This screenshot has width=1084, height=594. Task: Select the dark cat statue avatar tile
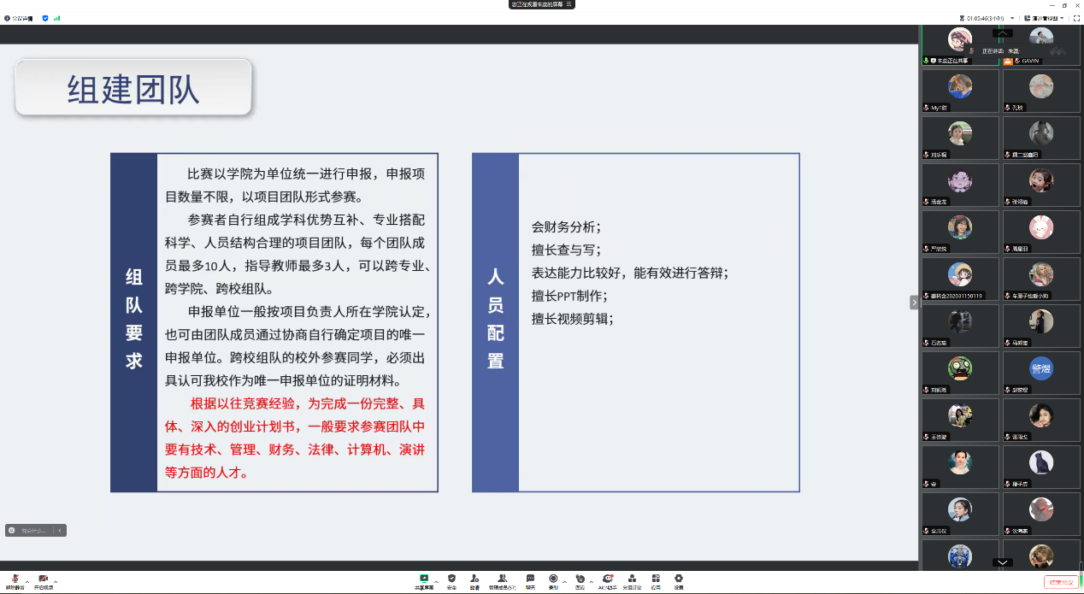(x=1041, y=467)
